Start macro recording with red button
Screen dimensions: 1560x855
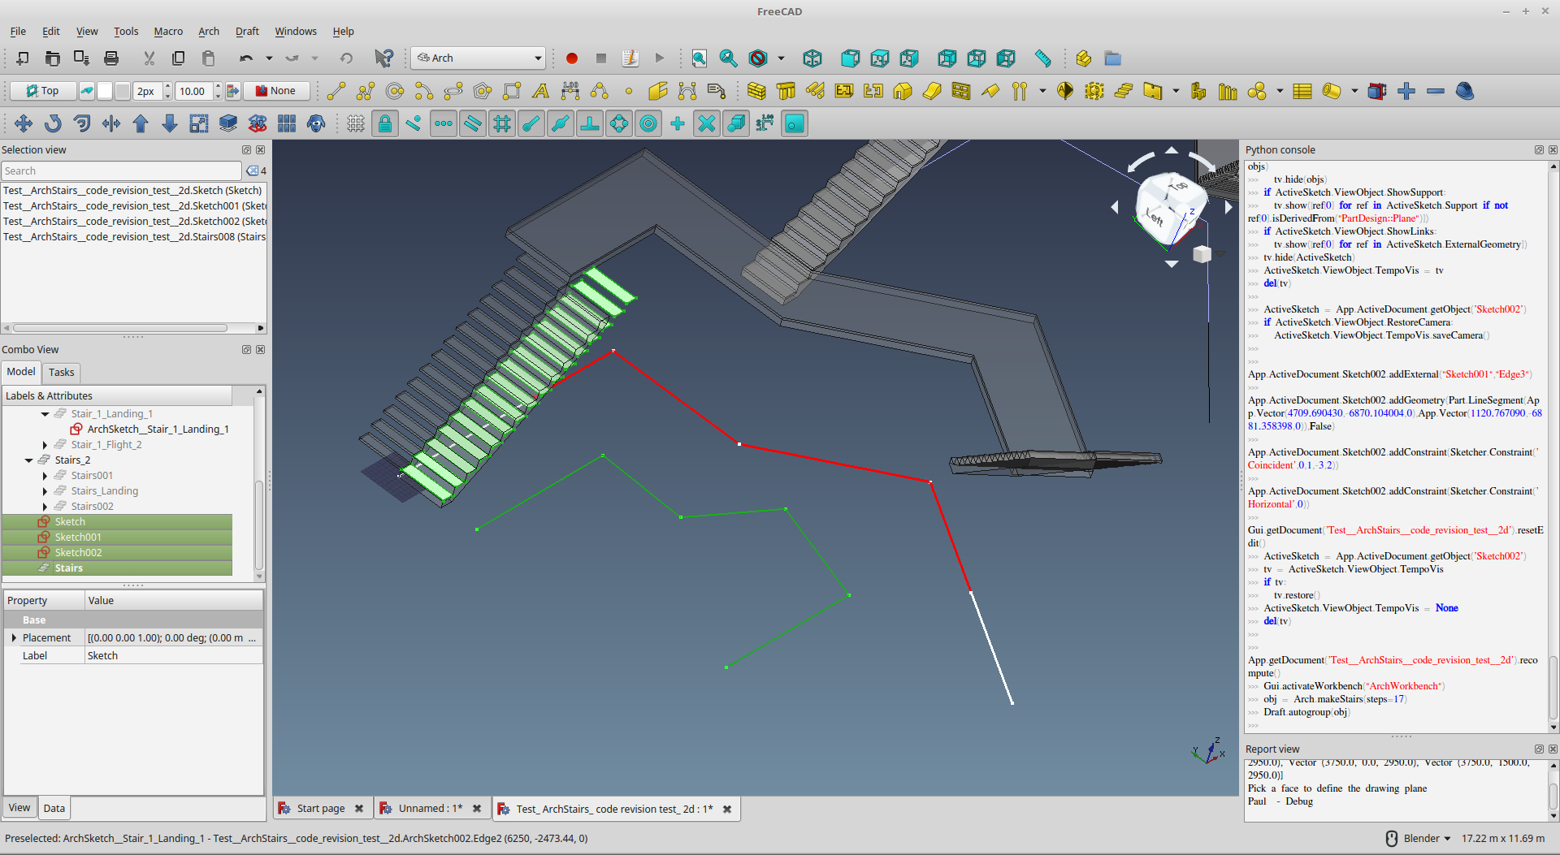click(x=571, y=58)
